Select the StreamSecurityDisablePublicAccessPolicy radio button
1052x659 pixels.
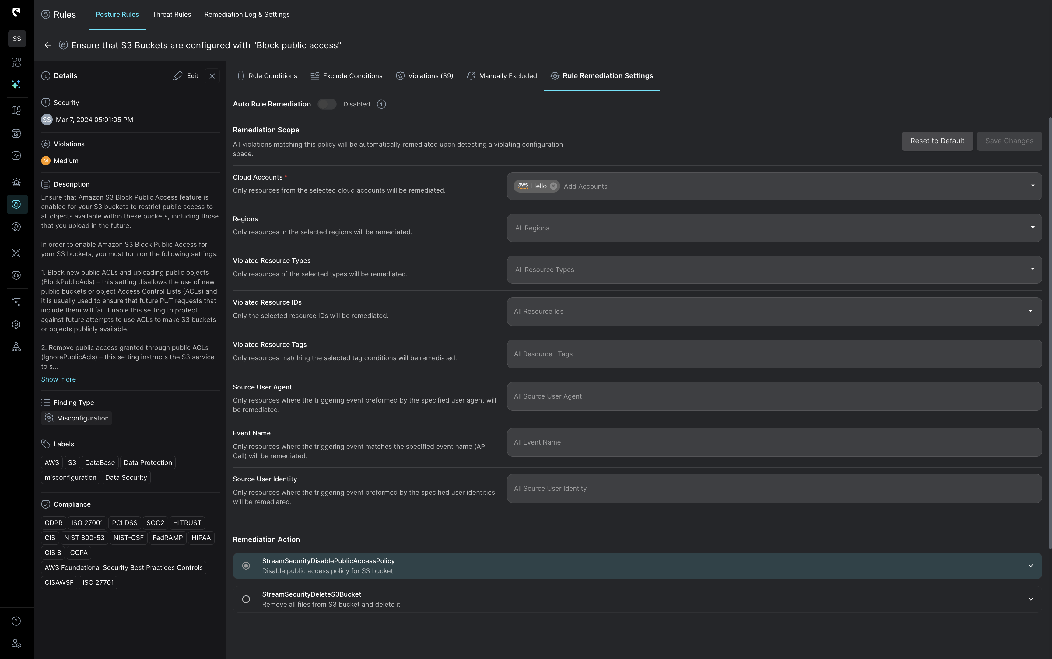pyautogui.click(x=246, y=565)
